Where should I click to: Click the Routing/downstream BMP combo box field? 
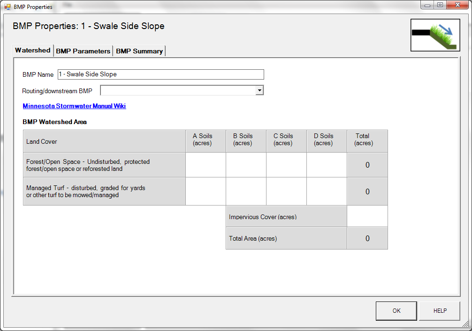tap(182, 90)
